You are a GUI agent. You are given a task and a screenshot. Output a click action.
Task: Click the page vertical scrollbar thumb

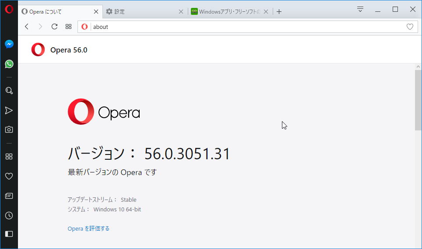click(x=418, y=100)
